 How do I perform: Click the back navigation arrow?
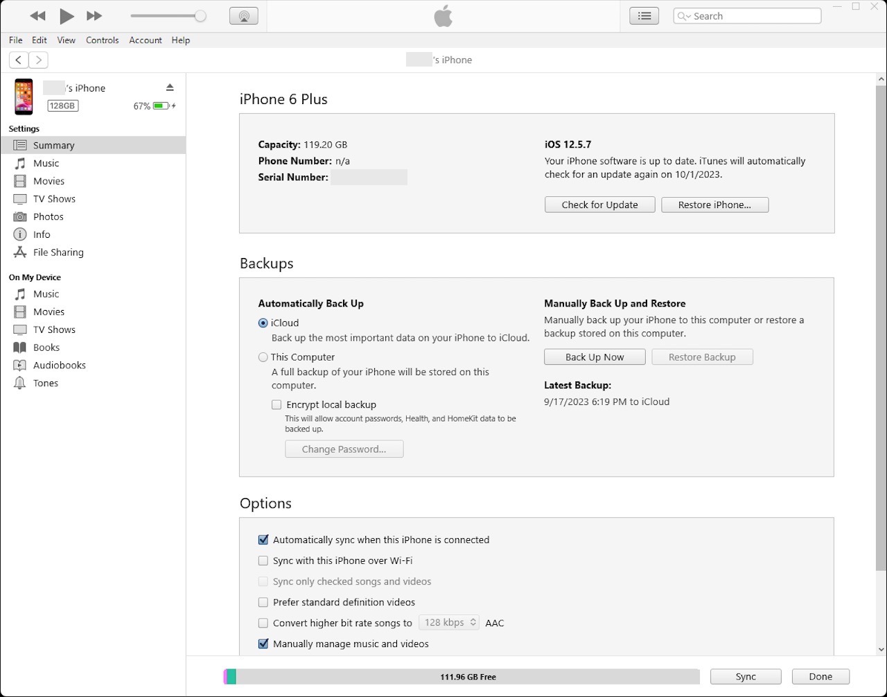(x=19, y=60)
